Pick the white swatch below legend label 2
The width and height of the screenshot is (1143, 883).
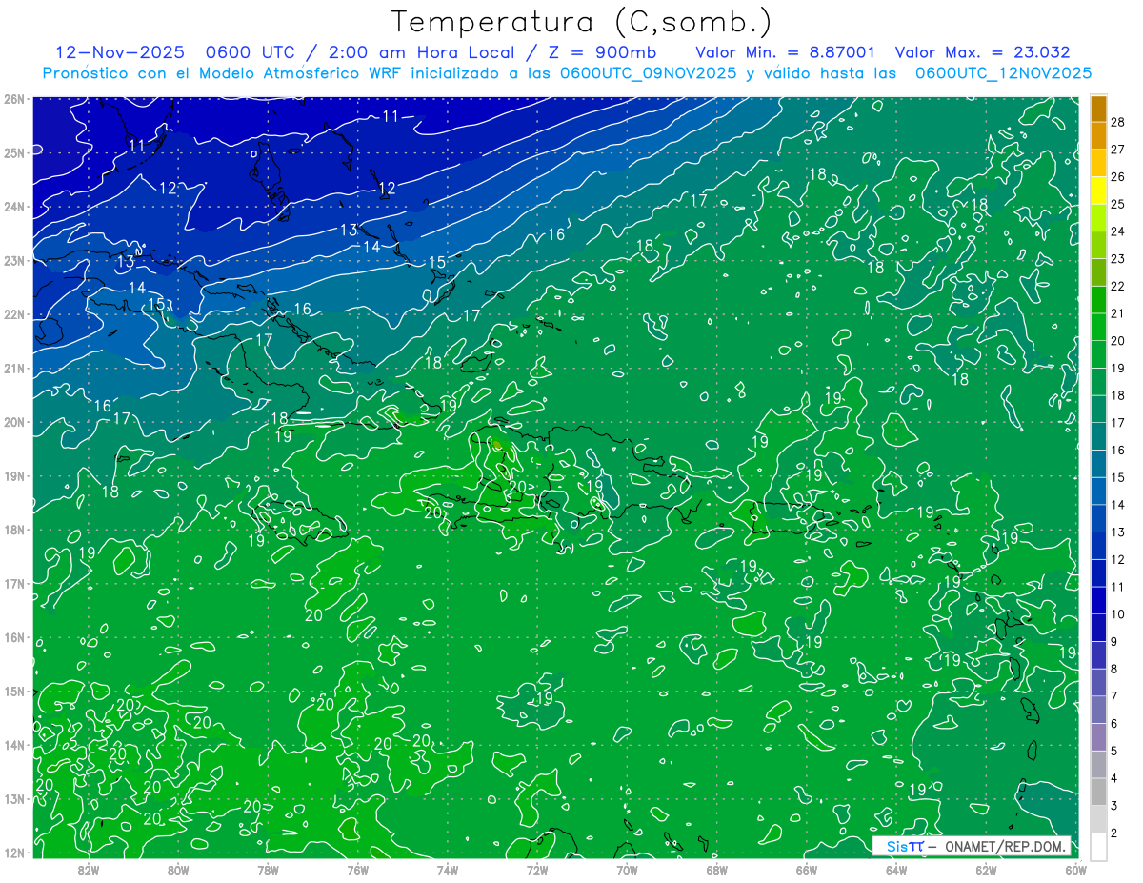point(1098,846)
